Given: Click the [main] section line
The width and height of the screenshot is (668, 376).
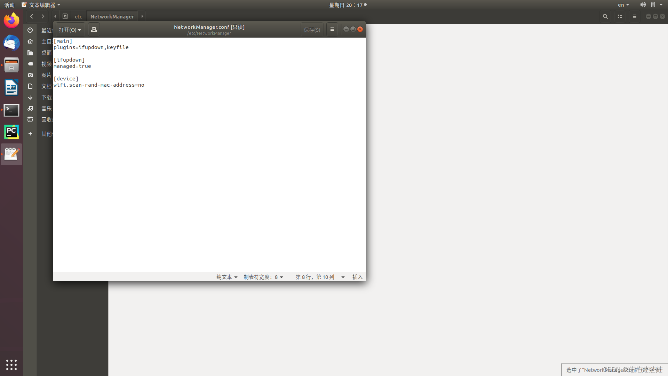Looking at the screenshot, I should click(63, 41).
